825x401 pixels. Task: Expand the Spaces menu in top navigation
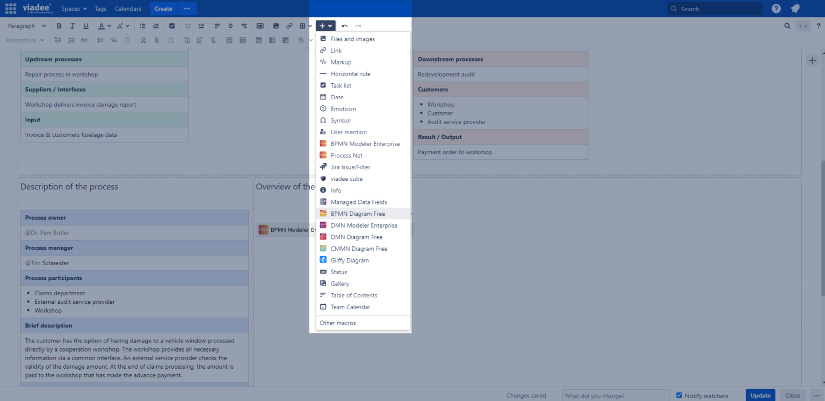coord(73,8)
